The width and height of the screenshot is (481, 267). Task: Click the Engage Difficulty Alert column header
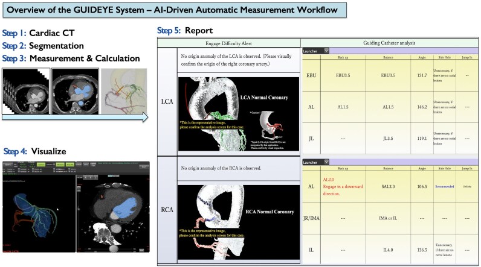[x=228, y=43]
